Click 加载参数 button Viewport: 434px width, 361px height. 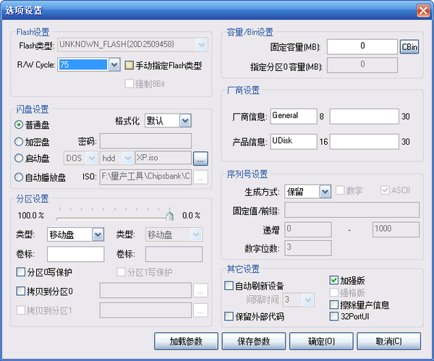(x=187, y=341)
